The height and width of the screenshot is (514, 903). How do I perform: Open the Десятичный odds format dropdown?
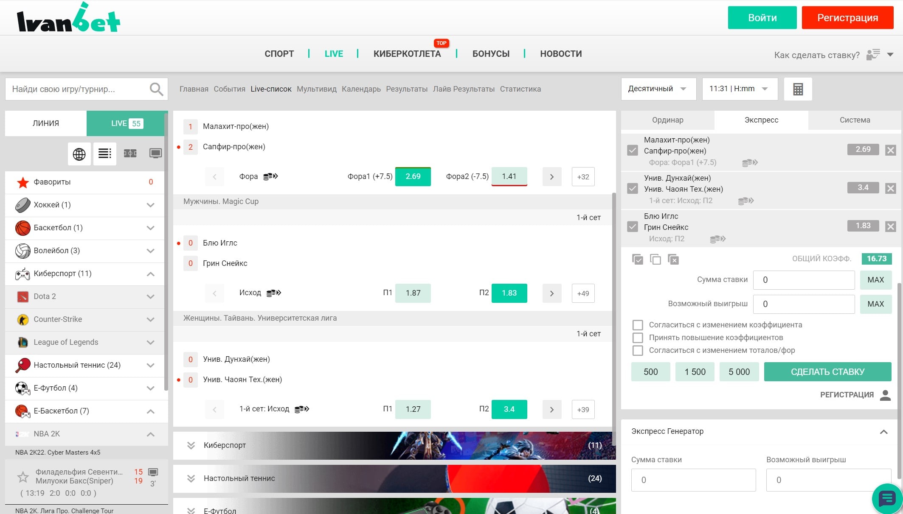658,89
